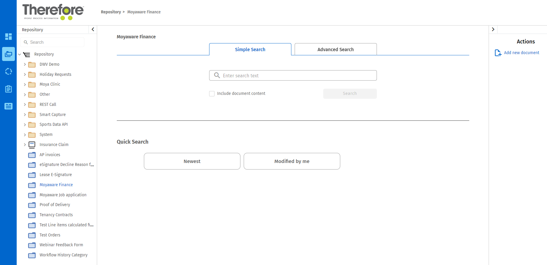Click the Moyaware Finance category icon
This screenshot has width=547, height=265.
[x=32, y=185]
